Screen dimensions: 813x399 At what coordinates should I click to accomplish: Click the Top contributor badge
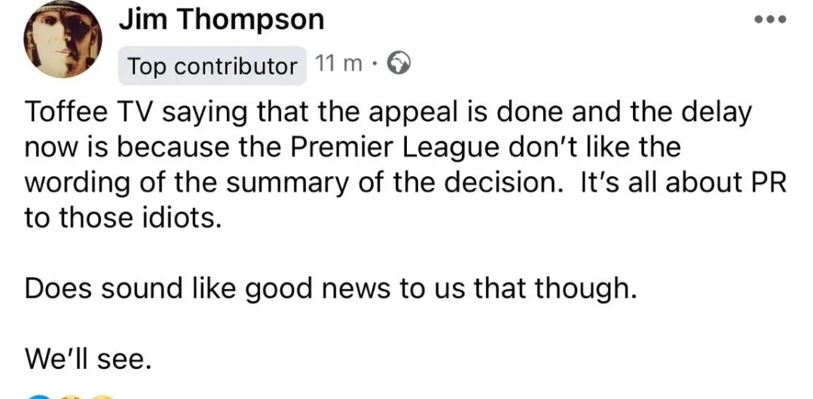[x=212, y=66]
